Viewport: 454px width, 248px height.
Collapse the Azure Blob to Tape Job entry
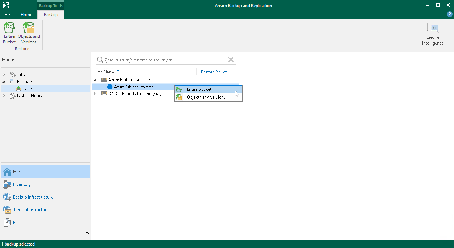point(95,79)
